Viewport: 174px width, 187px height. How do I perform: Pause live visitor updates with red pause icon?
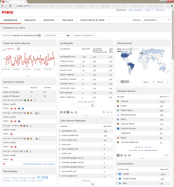tap(4, 164)
